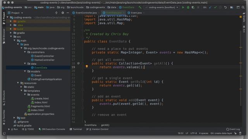The height and width of the screenshot is (139, 248).
Task: Click the Stop process square icon
Action: coord(198,7)
